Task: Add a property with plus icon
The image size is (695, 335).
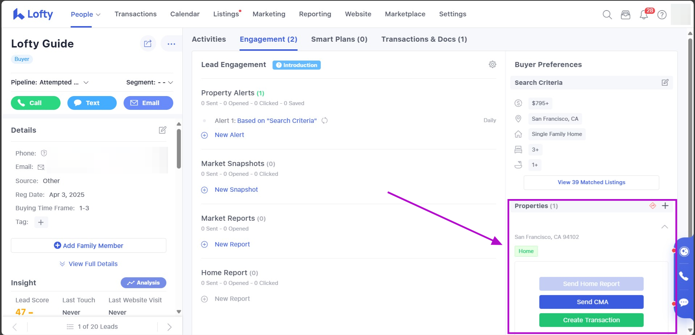Action: coord(665,206)
